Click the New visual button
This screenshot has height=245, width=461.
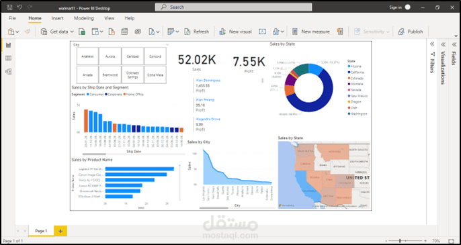235,32
